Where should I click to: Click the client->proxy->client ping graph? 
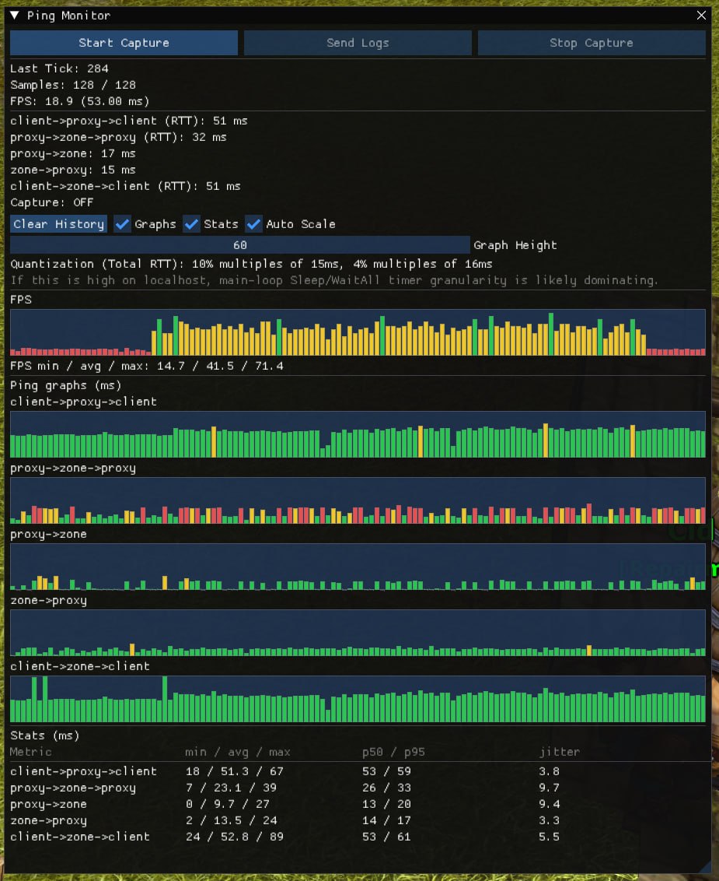pos(358,434)
